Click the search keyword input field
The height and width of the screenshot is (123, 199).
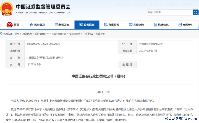click(169, 12)
